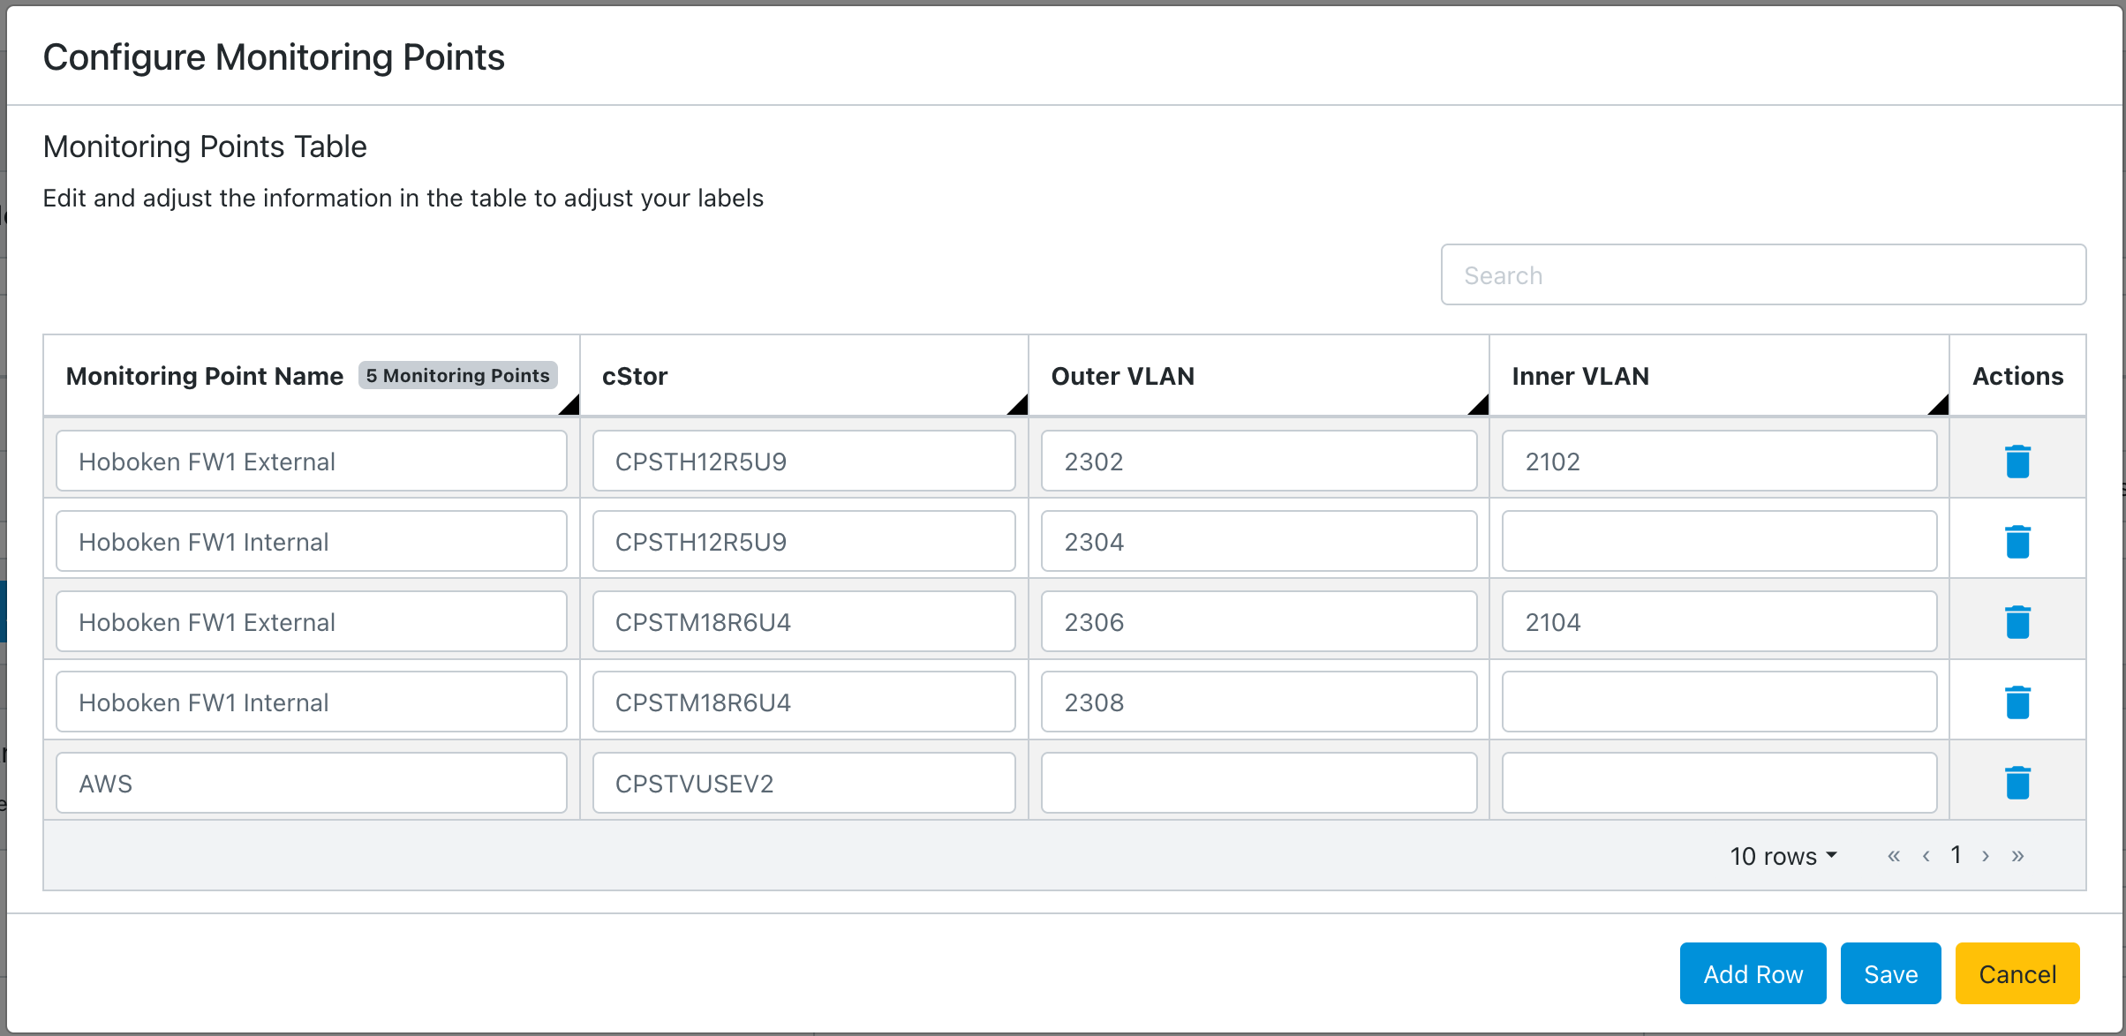
Task: Open the 10 rows page size dropdown
Action: click(1783, 856)
